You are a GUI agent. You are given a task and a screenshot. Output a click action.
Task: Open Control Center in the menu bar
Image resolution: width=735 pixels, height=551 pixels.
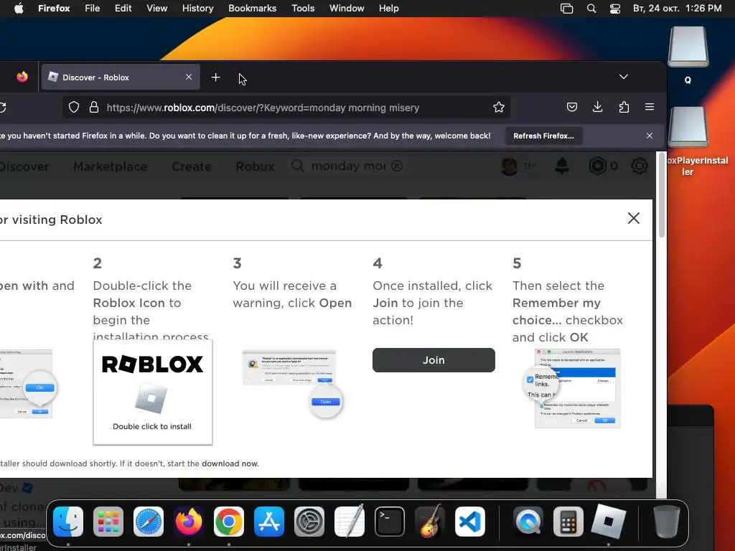tap(615, 9)
